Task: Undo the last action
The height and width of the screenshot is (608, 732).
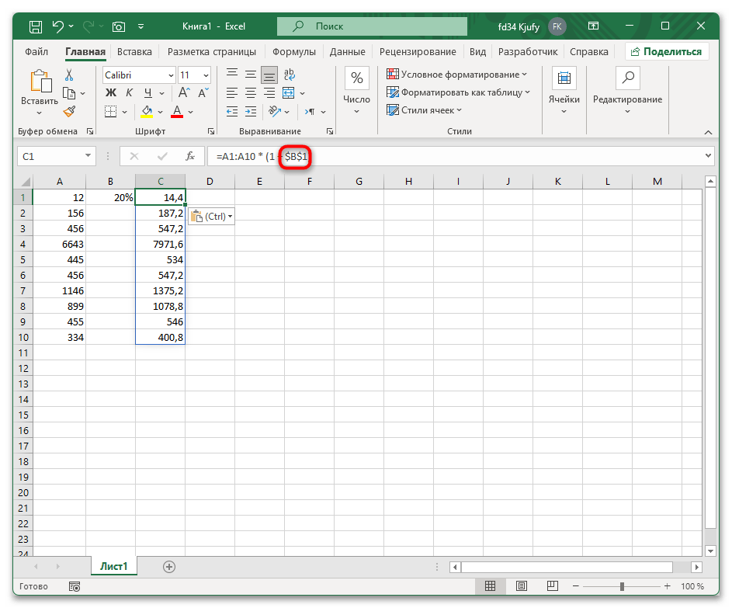Action: (58, 26)
